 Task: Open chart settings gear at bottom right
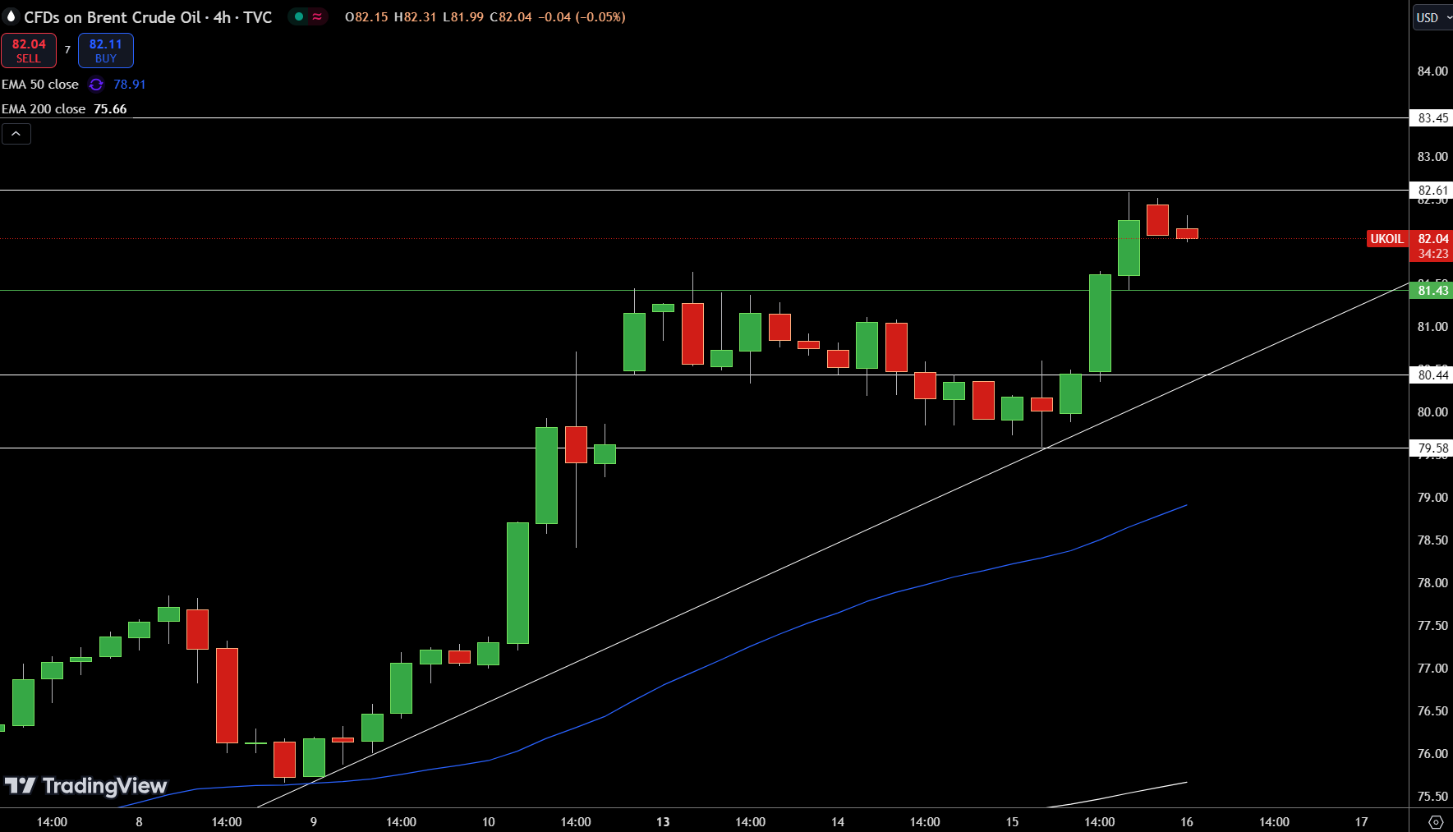click(x=1436, y=821)
